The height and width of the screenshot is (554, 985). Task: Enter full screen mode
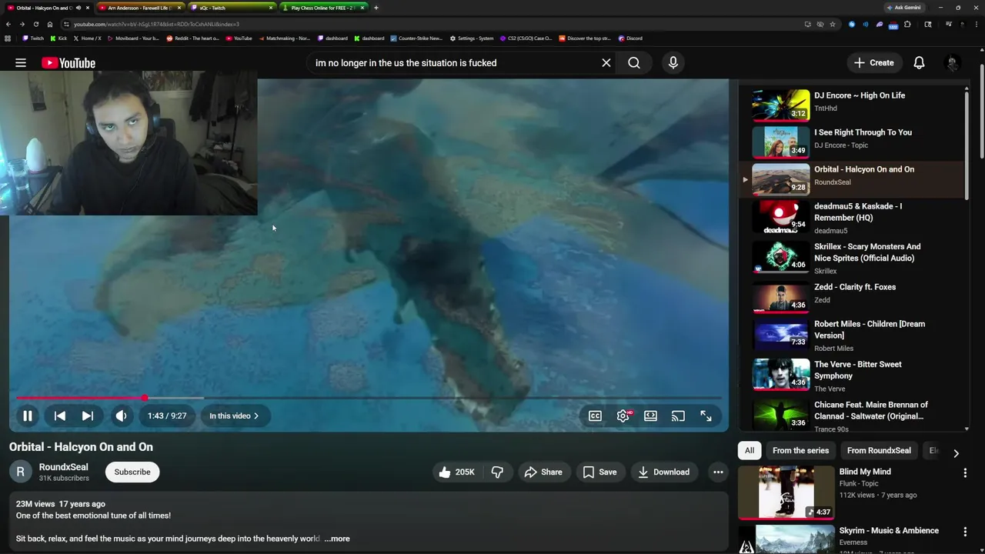coord(706,415)
